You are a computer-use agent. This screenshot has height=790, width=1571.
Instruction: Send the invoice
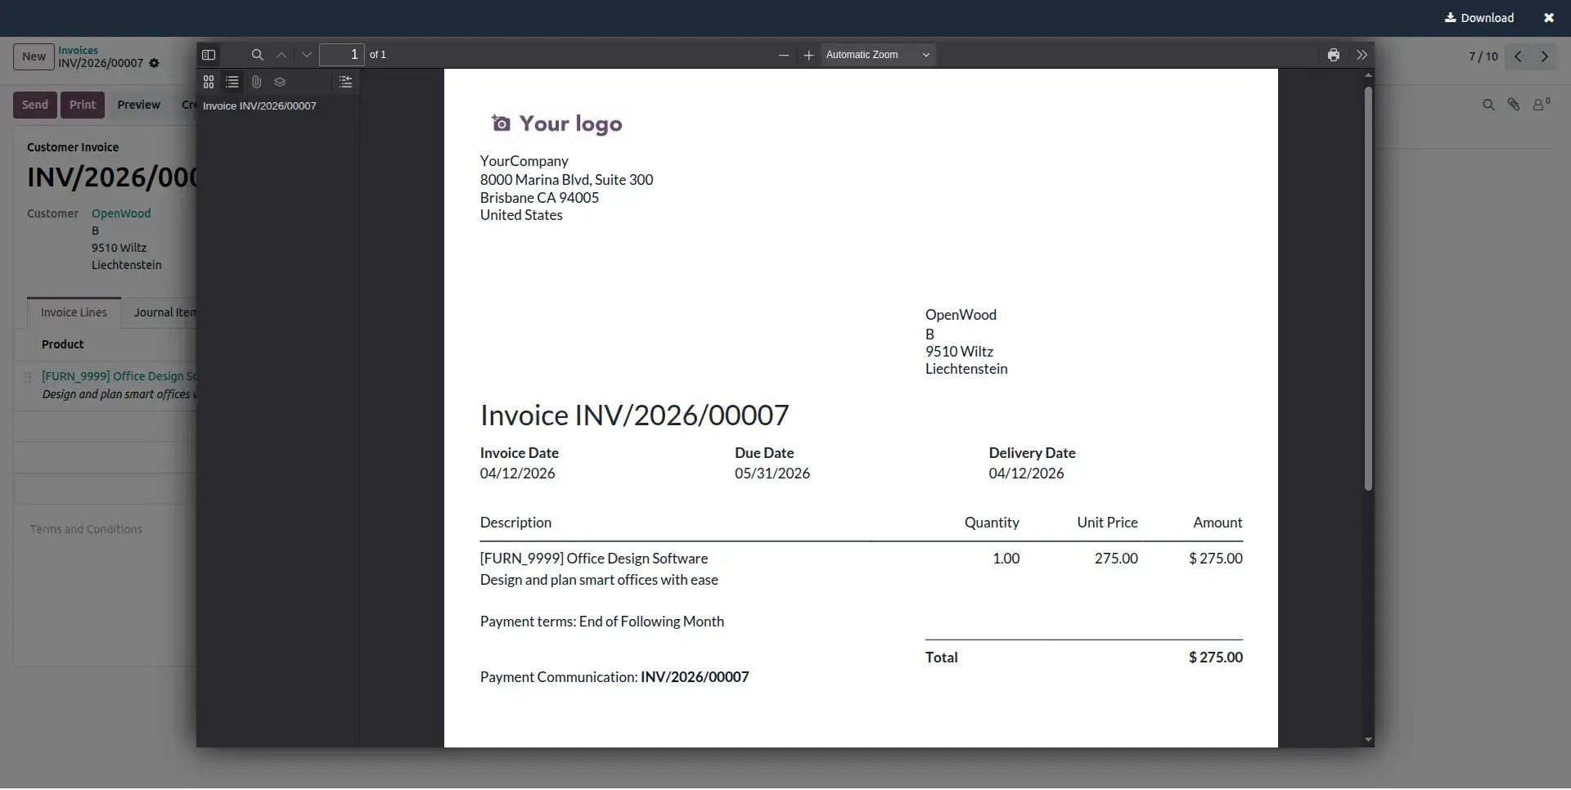pyautogui.click(x=35, y=105)
